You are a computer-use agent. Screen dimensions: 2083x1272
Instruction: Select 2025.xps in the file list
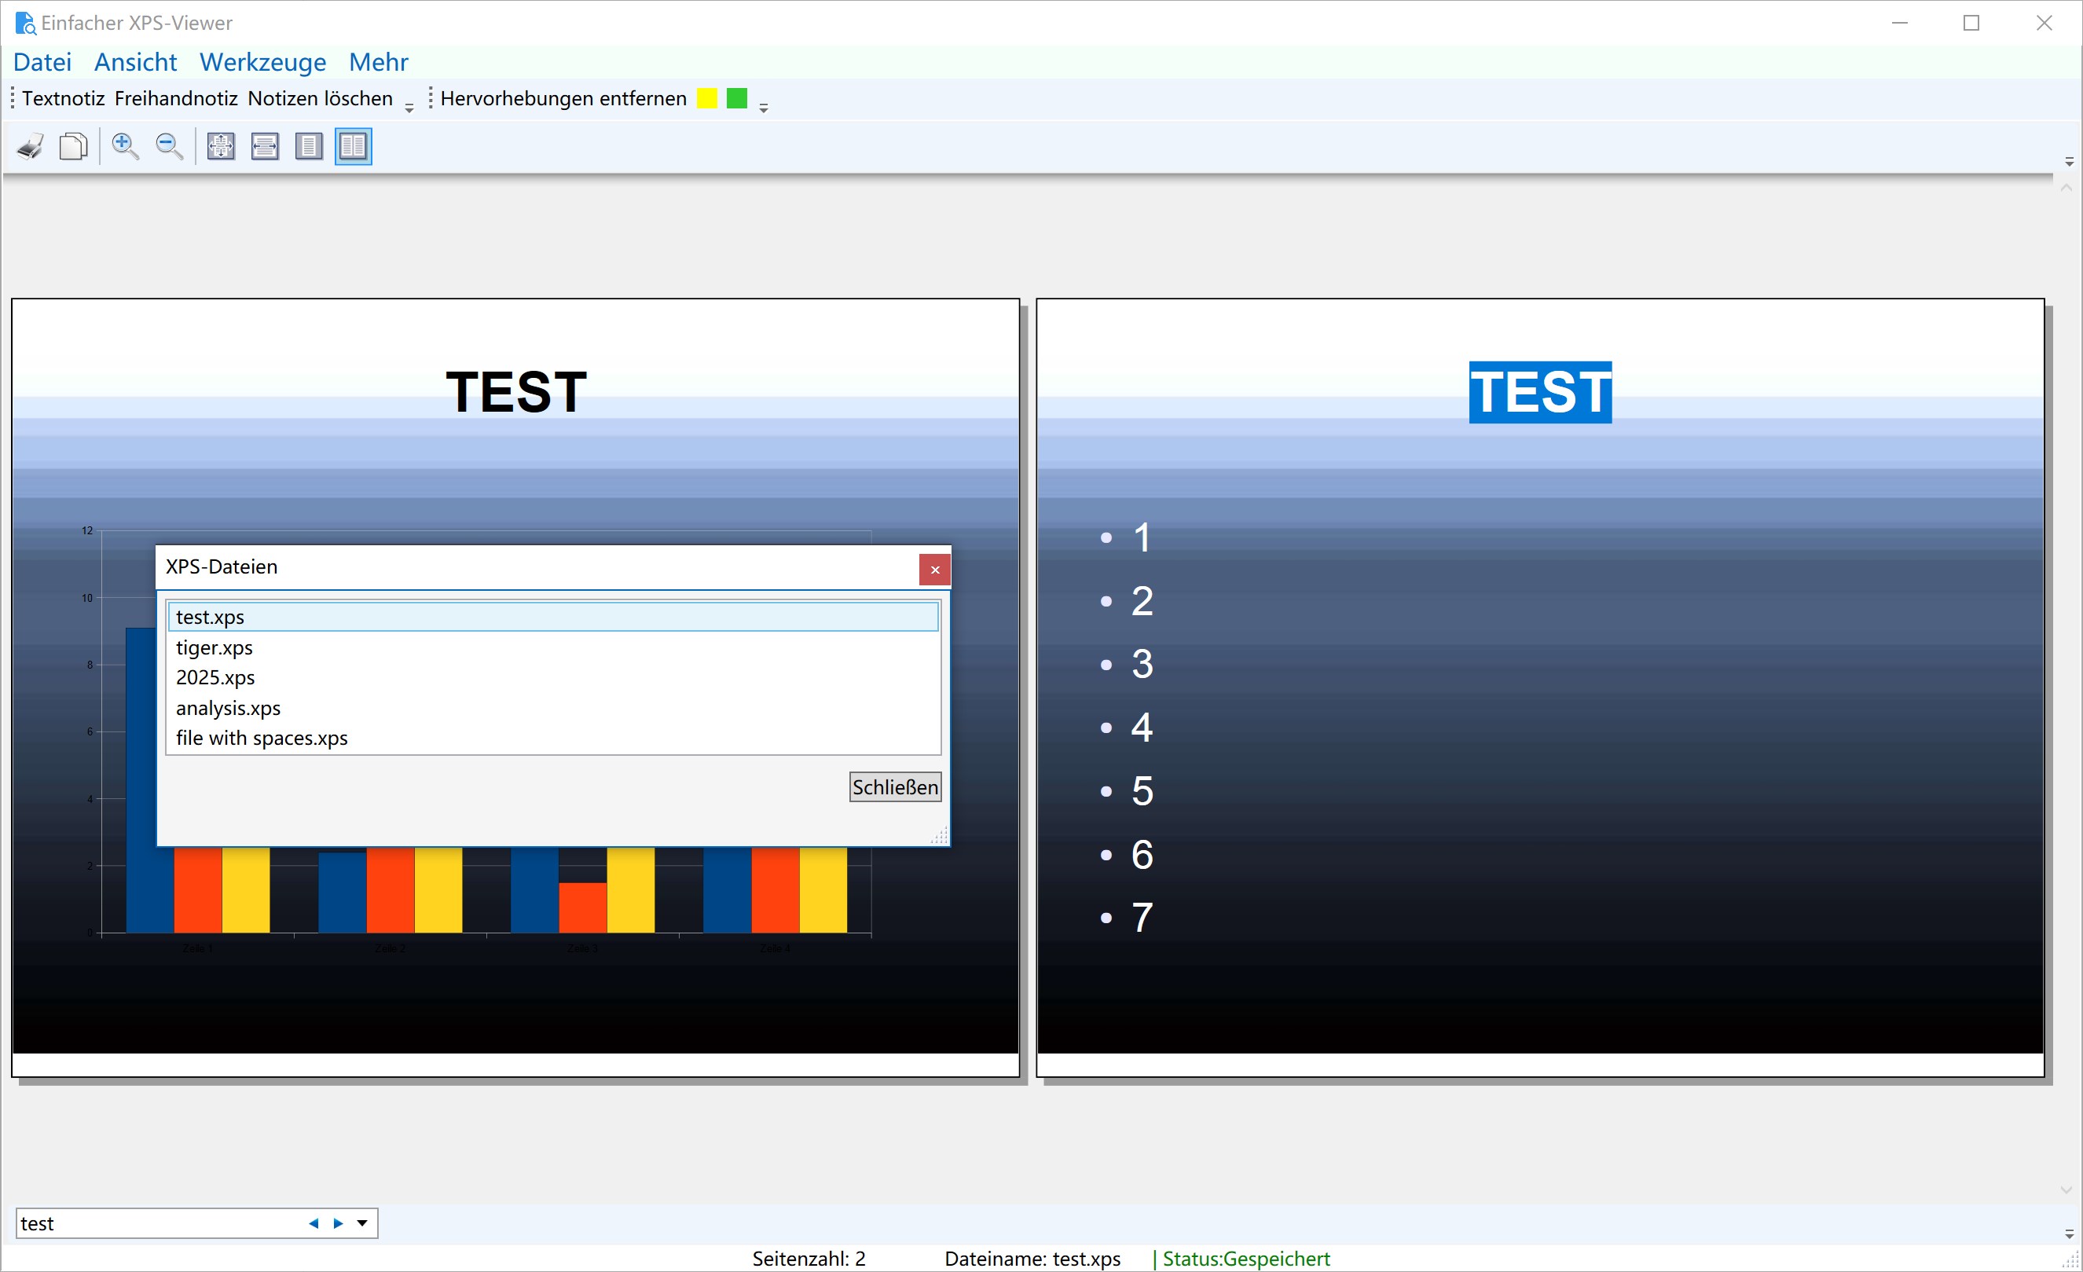(x=554, y=678)
